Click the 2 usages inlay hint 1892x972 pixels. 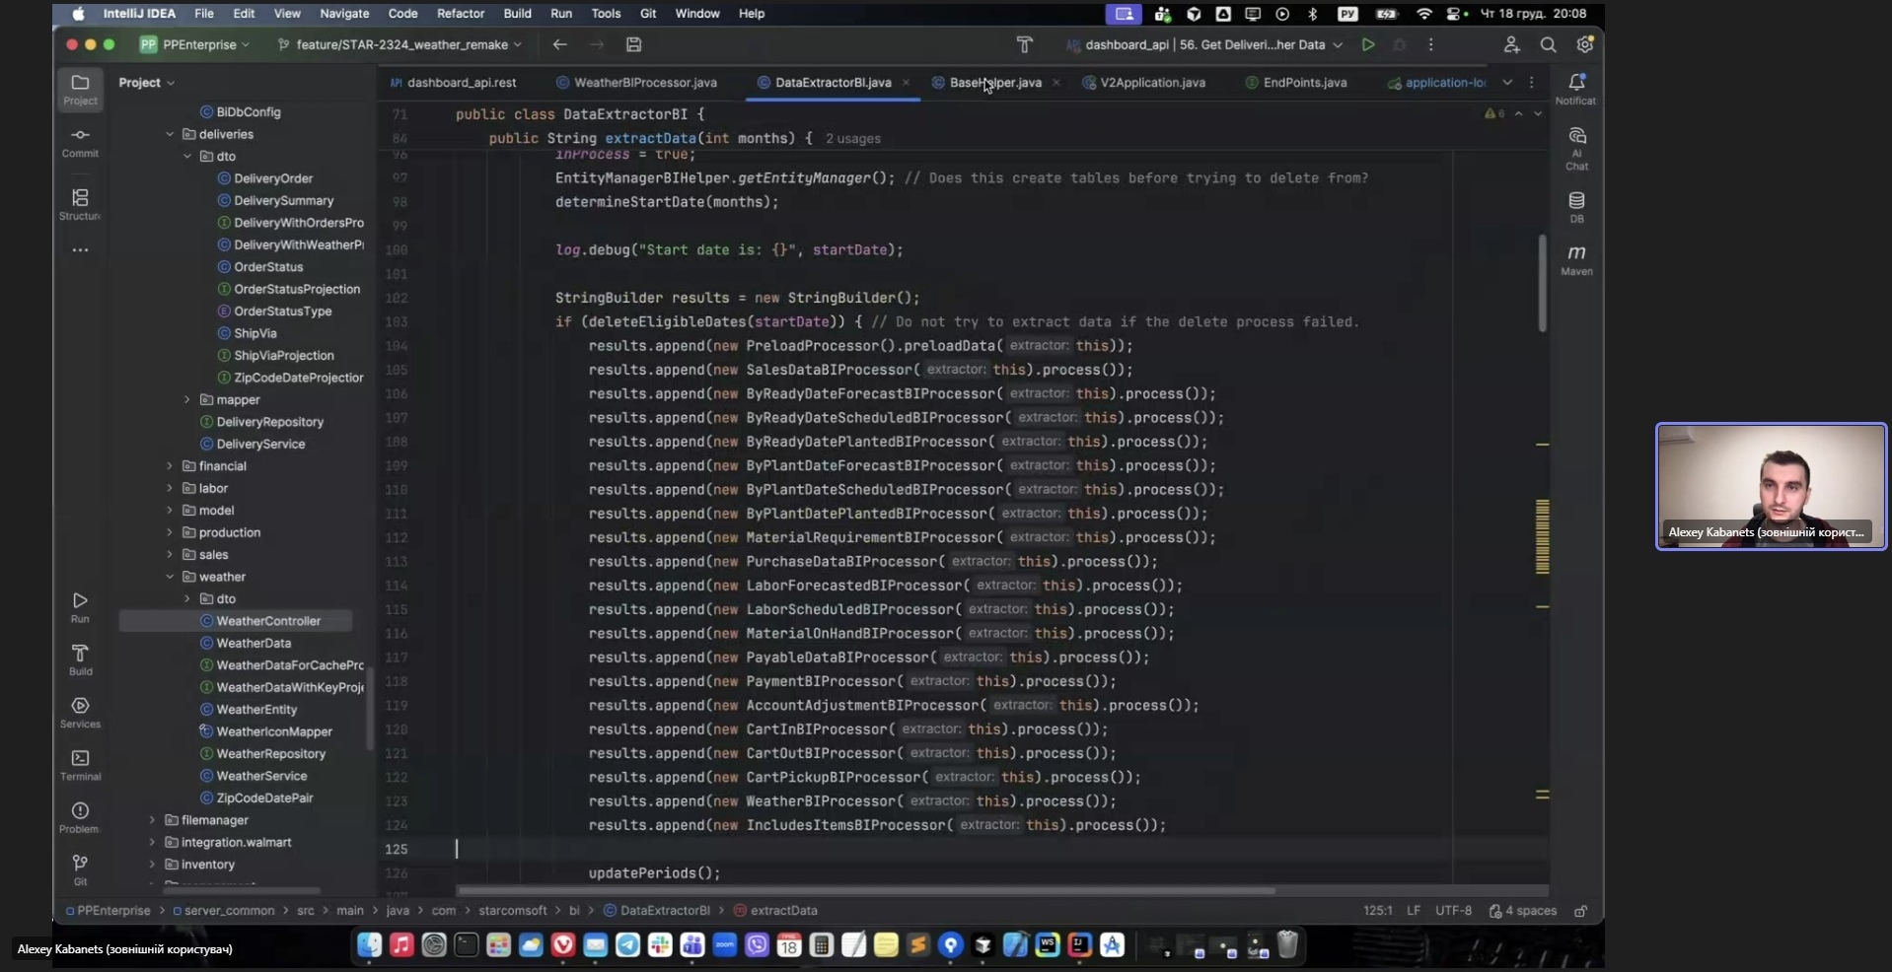[x=852, y=139]
